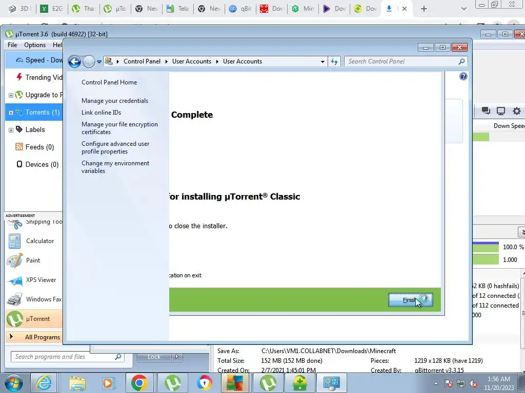Switch to the Min browser tab

pos(304,9)
